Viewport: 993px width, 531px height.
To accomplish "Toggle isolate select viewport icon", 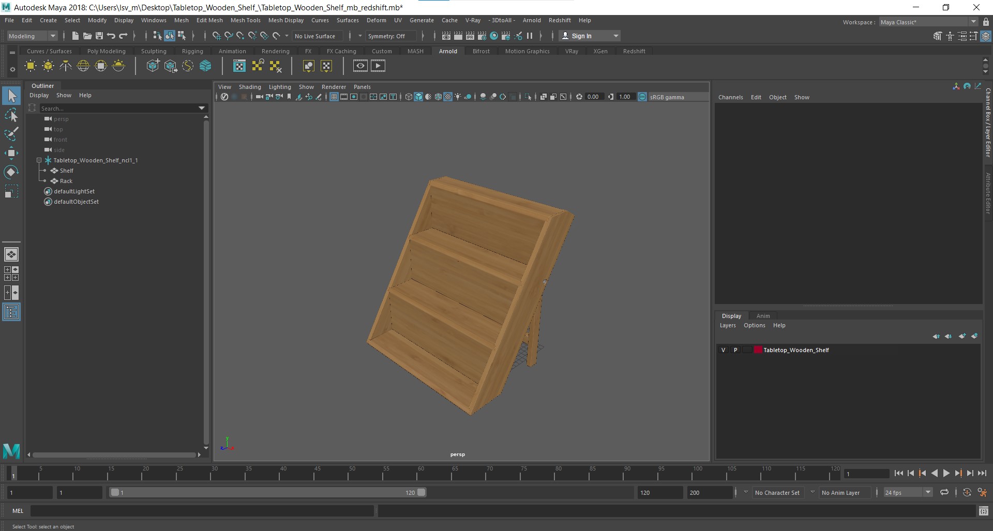I will (528, 97).
